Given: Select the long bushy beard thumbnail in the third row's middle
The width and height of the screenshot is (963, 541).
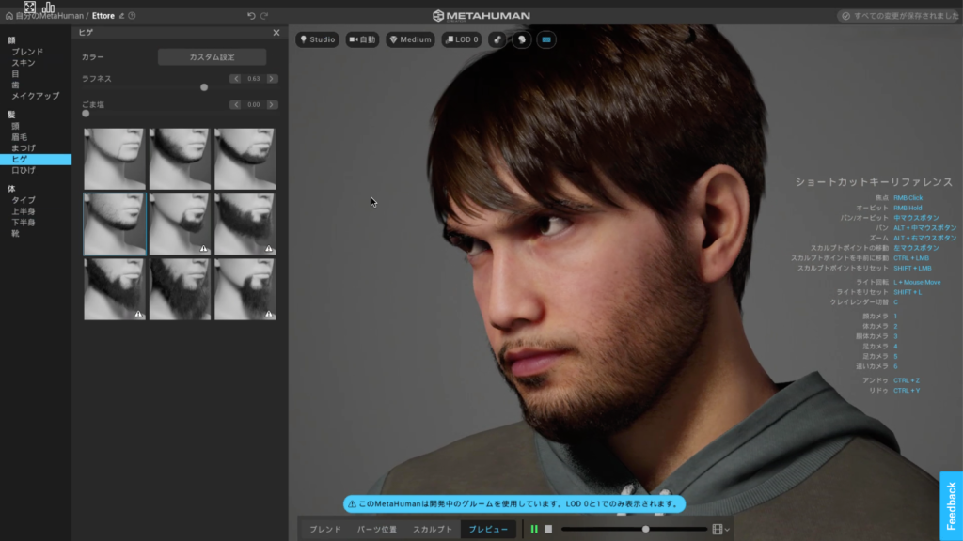Looking at the screenshot, I should tap(180, 289).
